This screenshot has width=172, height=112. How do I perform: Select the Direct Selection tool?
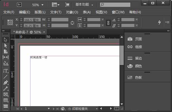[6, 46]
